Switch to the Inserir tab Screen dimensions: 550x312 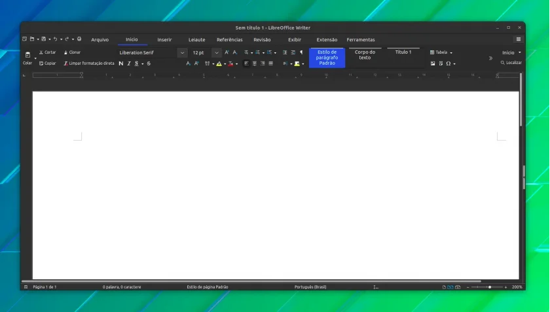point(164,40)
